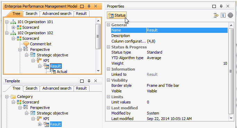Pin the Template panel with pushpin icon
This screenshot has width=237, height=128.
click(x=89, y=81)
